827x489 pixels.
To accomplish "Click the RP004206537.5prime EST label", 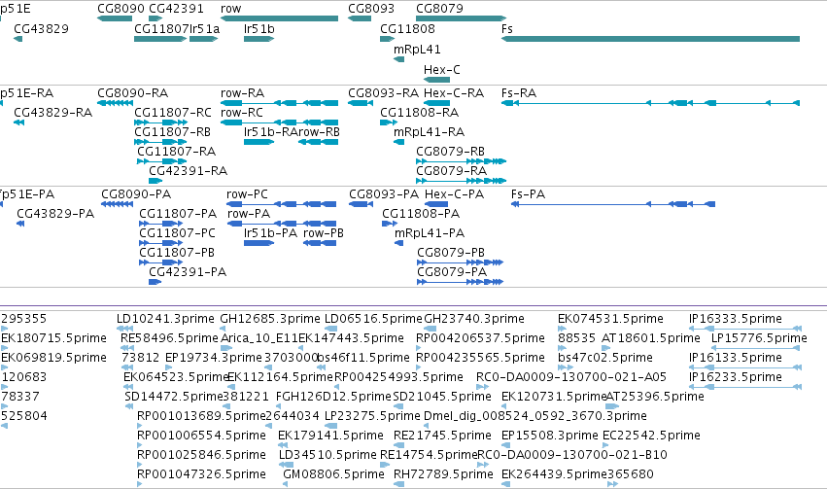I will (x=480, y=338).
